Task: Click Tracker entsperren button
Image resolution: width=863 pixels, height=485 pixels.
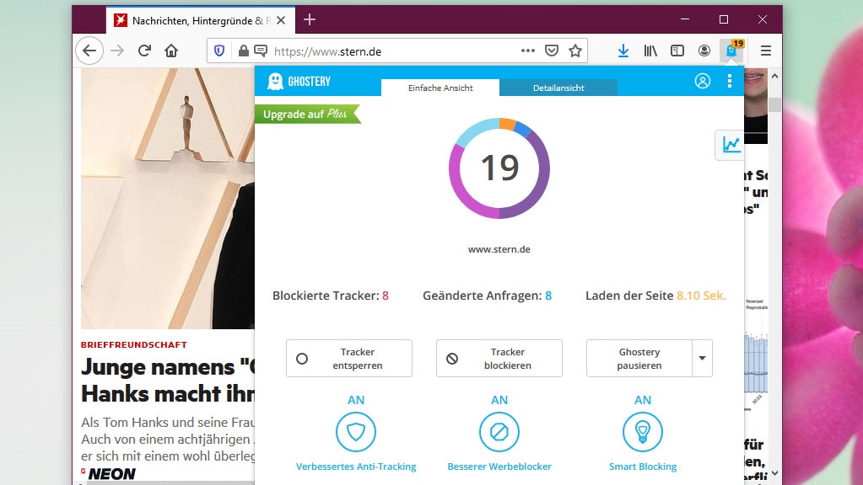Action: pos(349,359)
